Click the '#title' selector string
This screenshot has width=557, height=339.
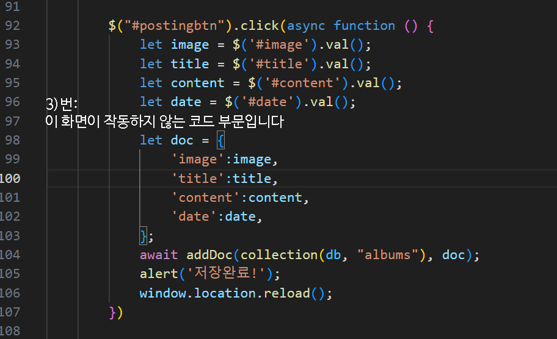[x=279, y=64]
